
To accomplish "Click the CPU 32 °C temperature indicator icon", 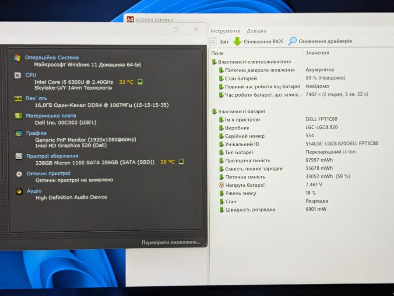I will coord(140,82).
